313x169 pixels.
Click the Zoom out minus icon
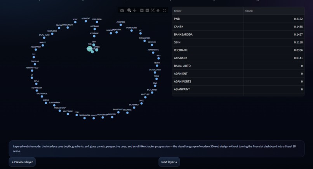point(147,10)
